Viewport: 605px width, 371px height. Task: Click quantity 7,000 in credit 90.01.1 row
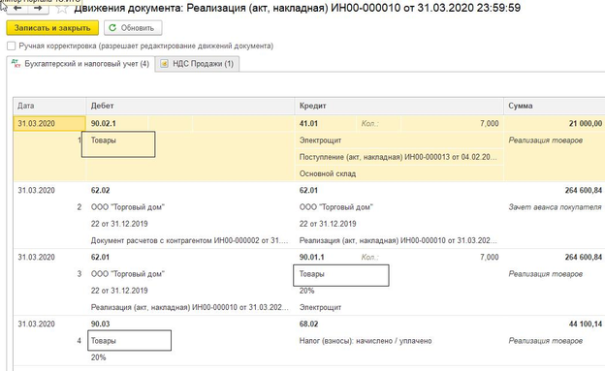pos(490,257)
